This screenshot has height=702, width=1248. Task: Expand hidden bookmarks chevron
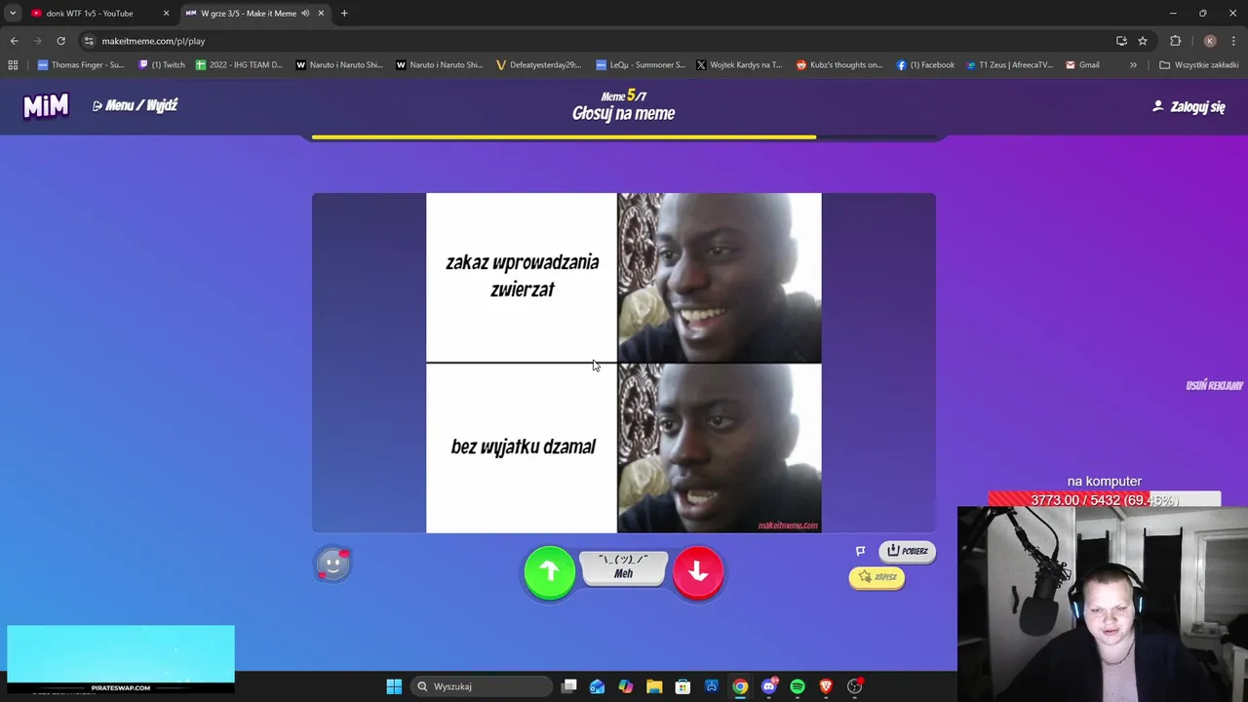(1133, 65)
